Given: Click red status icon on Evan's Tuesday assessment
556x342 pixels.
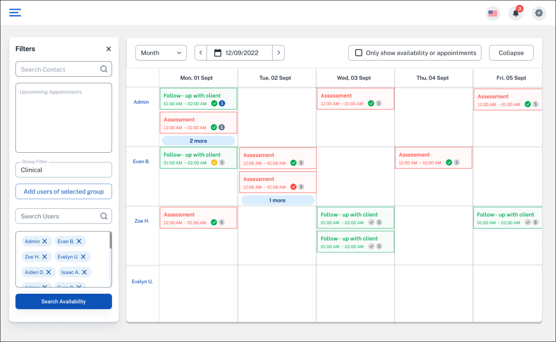Looking at the screenshot, I should [293, 187].
